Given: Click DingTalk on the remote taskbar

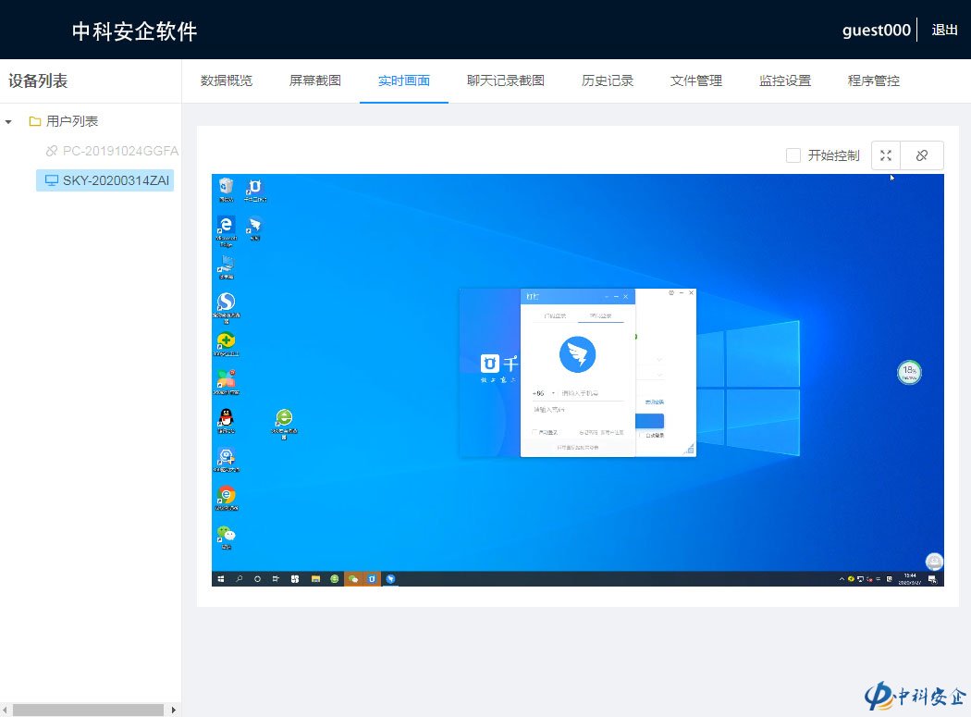Looking at the screenshot, I should pyautogui.click(x=390, y=579).
